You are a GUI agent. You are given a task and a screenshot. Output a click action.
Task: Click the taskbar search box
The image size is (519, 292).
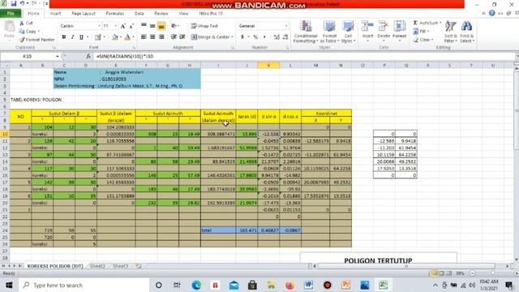(84, 285)
